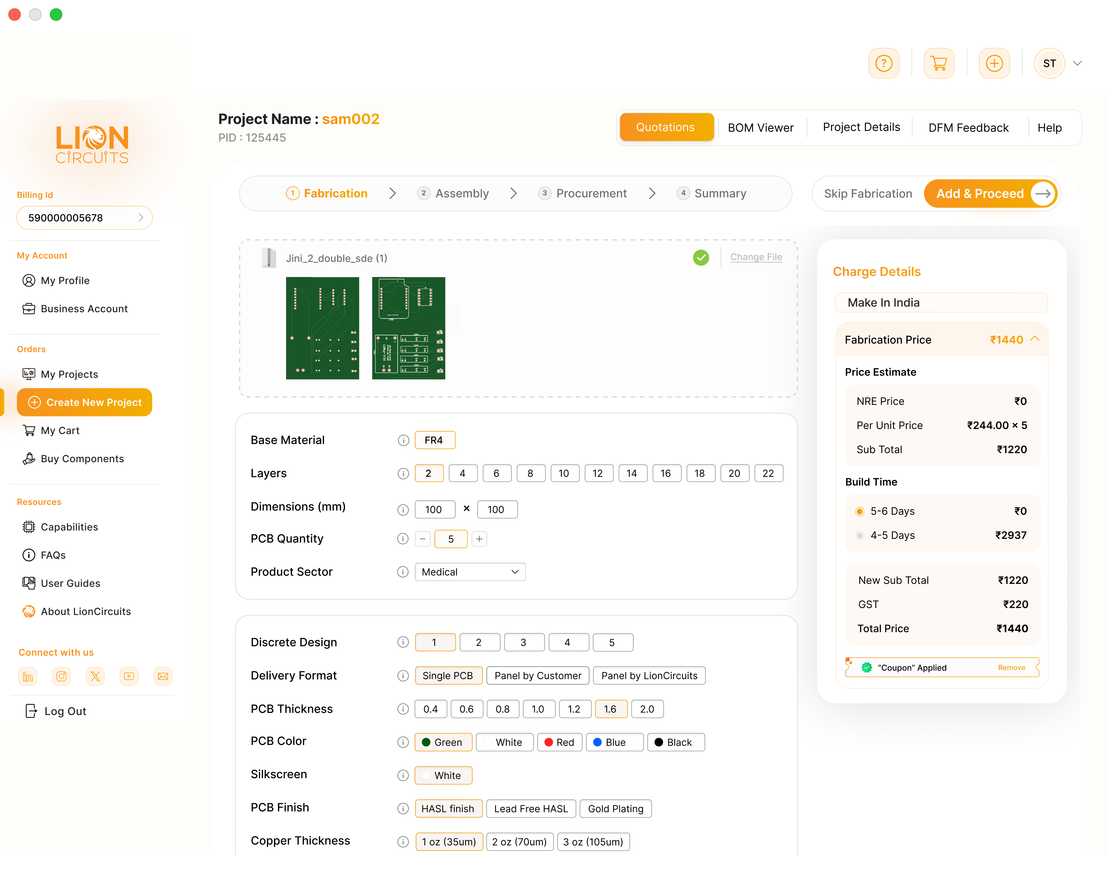The height and width of the screenshot is (882, 1107).
Task: Open Buy Components from the sidebar
Action: (x=82, y=458)
